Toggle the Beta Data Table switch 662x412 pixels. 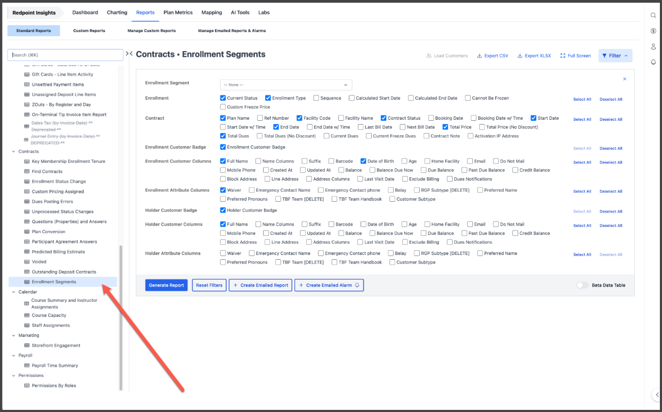click(582, 285)
